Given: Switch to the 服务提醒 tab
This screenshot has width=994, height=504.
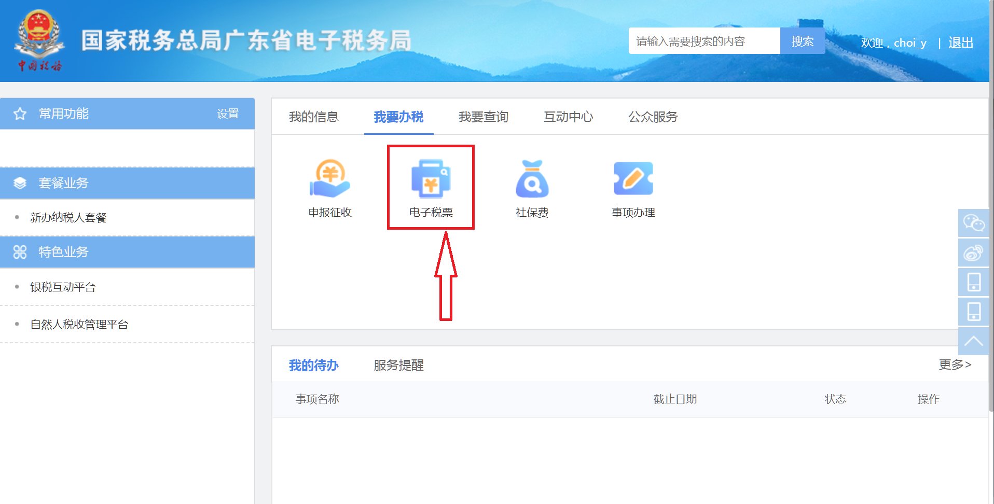Looking at the screenshot, I should [x=397, y=365].
